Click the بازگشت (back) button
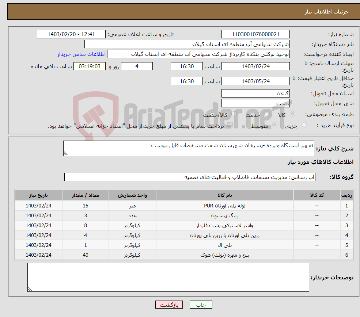360x317 pixels. [169, 305]
